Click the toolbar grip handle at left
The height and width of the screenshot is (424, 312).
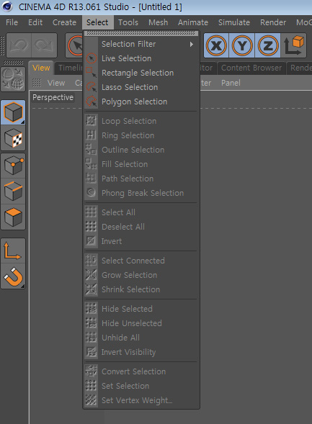(3, 45)
